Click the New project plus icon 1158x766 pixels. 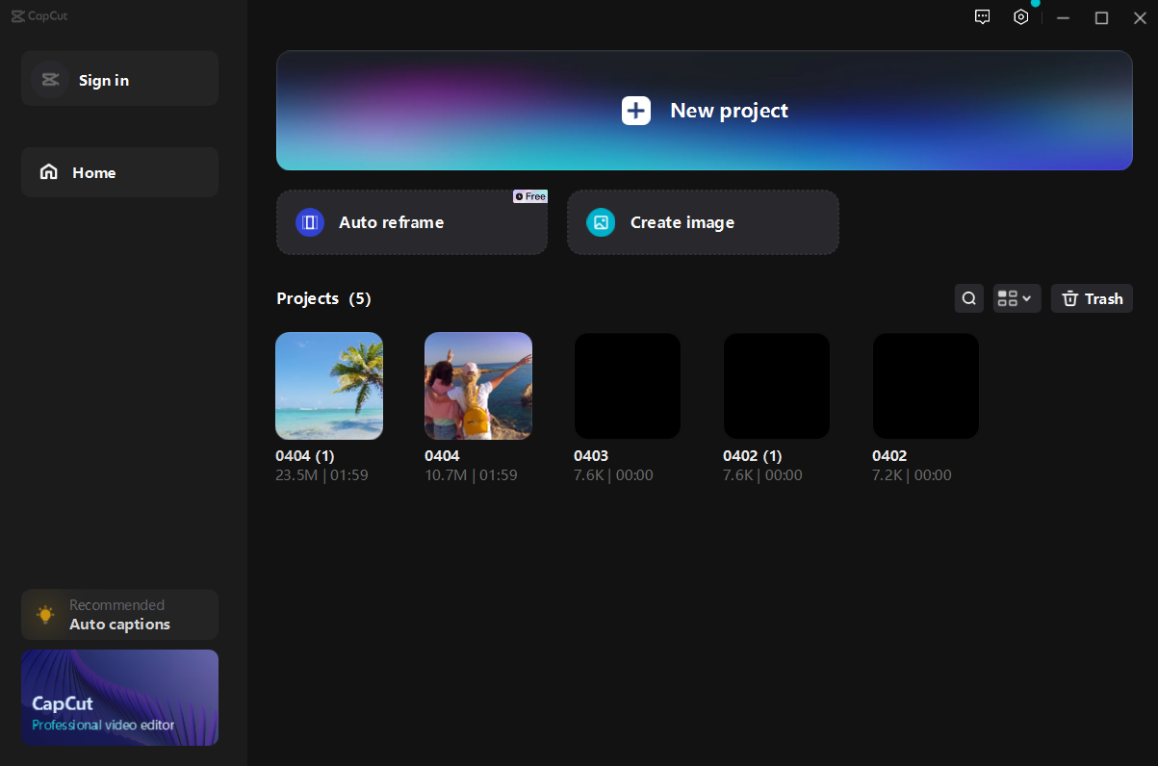(x=636, y=111)
